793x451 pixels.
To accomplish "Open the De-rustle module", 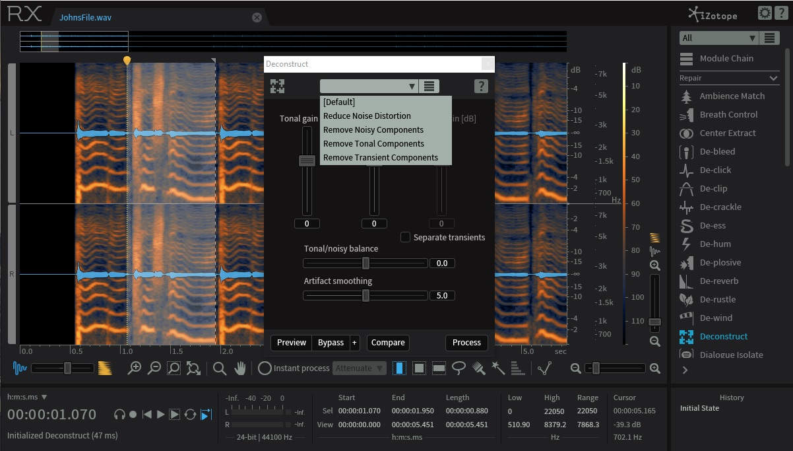I will point(708,299).
